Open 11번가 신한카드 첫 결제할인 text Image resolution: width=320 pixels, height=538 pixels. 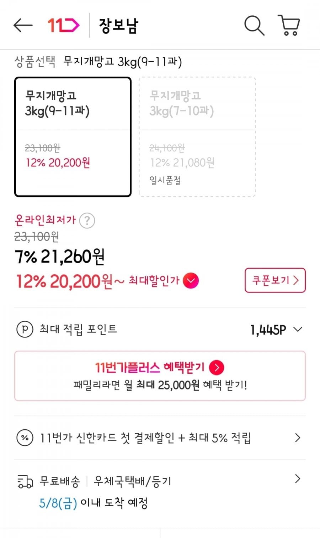145,438
